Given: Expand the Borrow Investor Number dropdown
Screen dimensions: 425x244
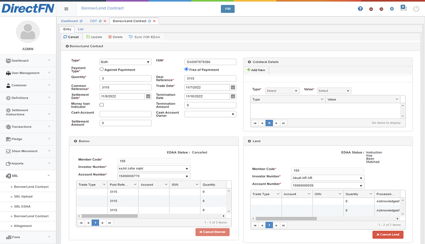Looking at the screenshot, I should [154, 168].
